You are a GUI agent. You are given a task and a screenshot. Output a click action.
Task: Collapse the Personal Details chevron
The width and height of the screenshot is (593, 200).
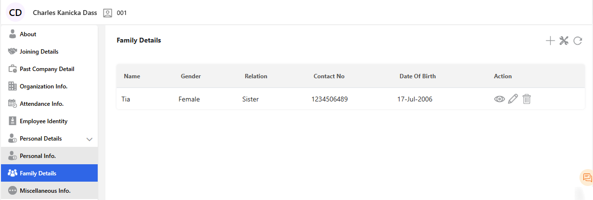click(x=89, y=139)
